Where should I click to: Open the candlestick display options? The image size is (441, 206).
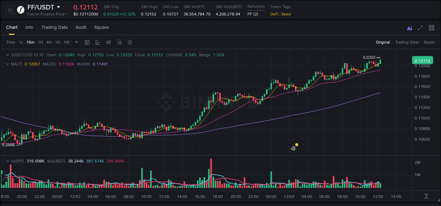coord(108,42)
